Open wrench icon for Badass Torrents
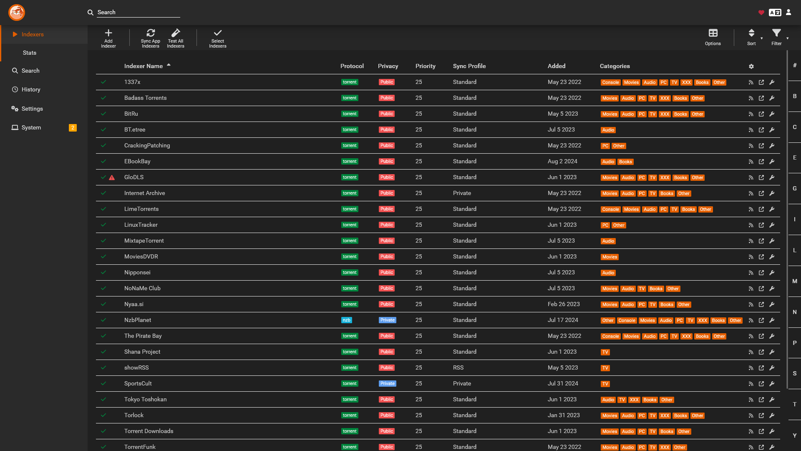This screenshot has width=801, height=451. click(772, 98)
